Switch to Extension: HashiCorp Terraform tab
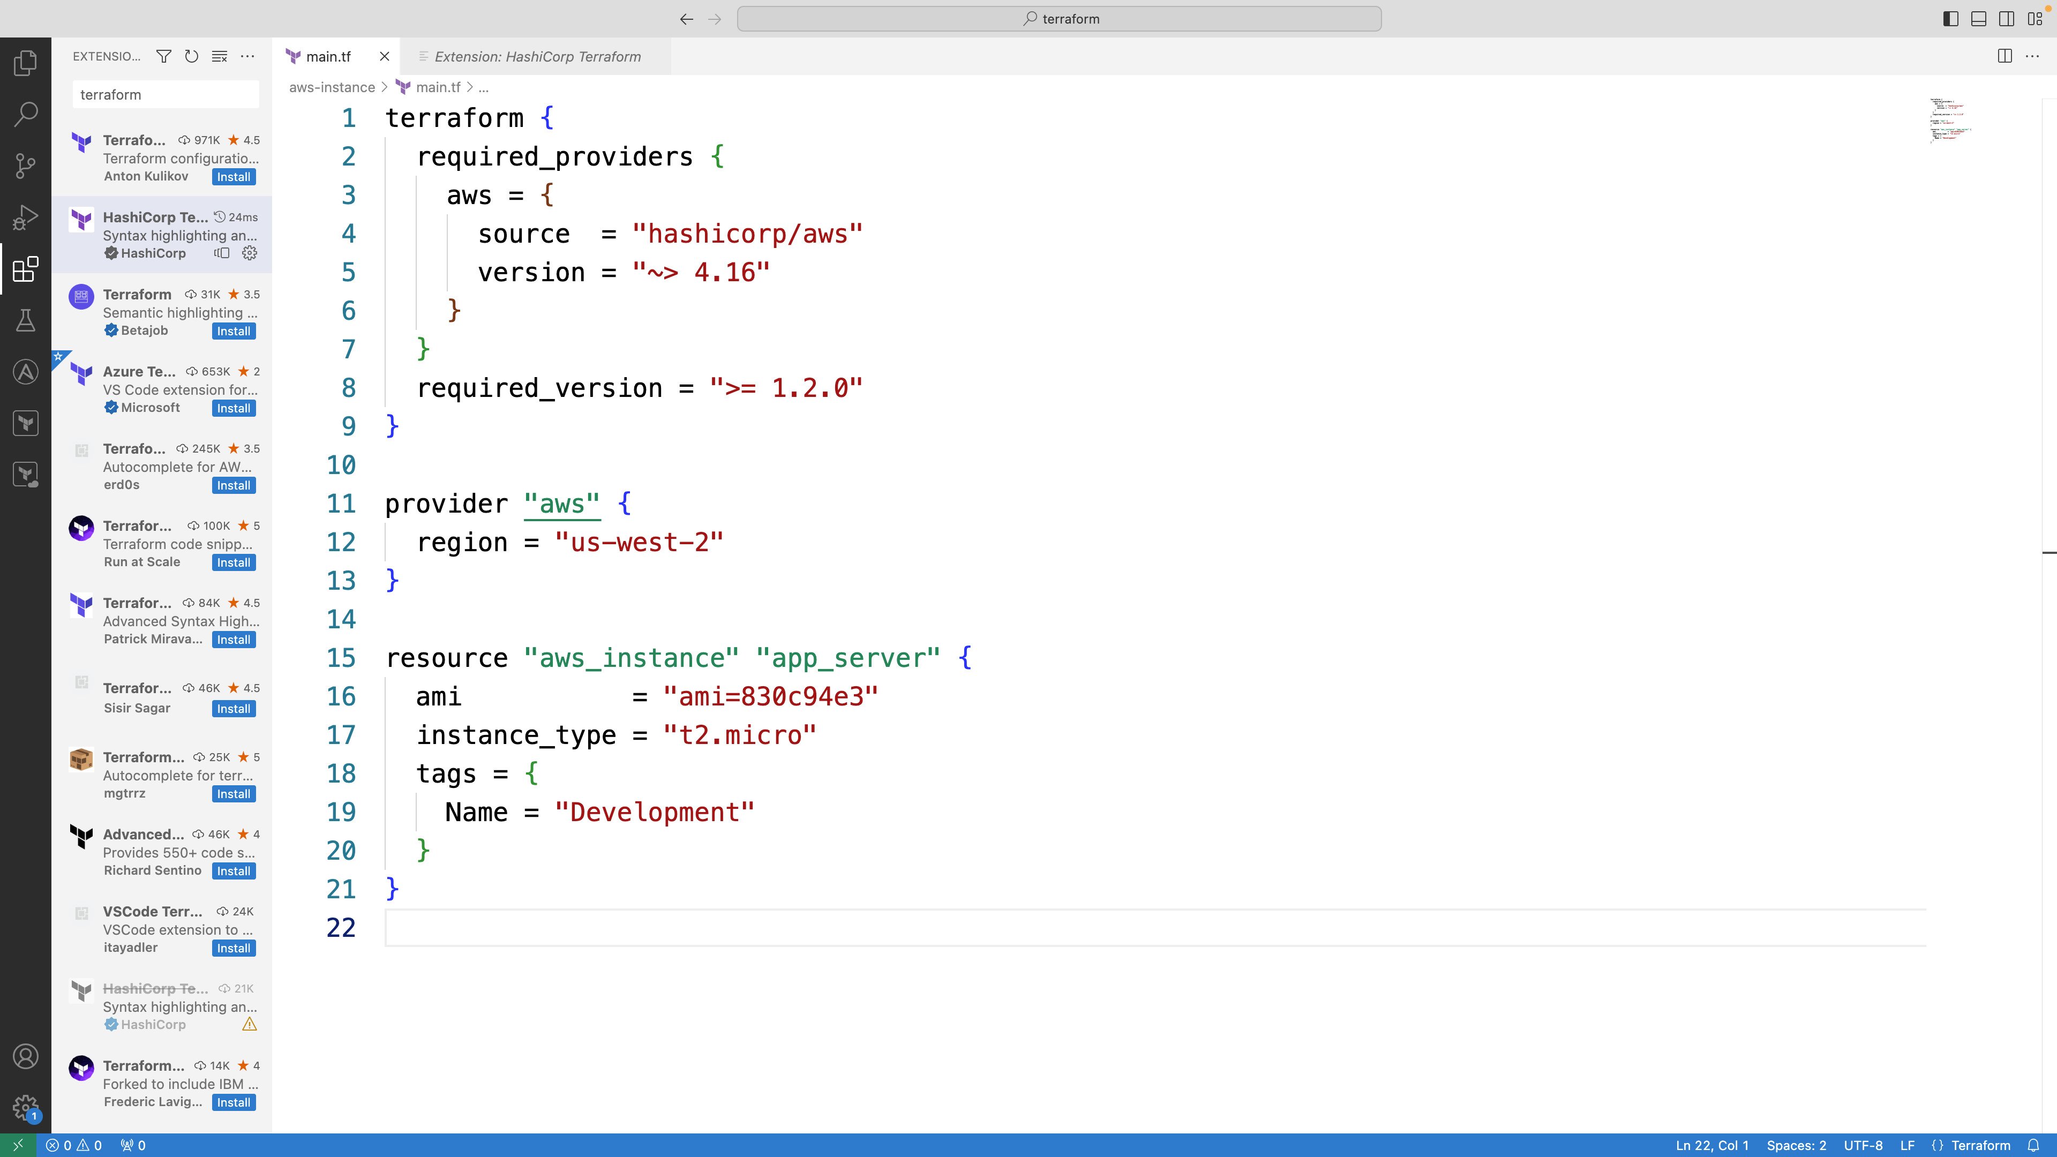The height and width of the screenshot is (1157, 2057). [x=537, y=57]
